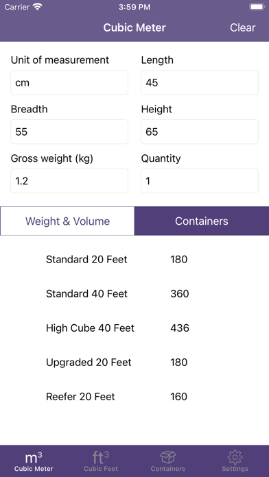Tap the Wi-Fi status icon
This screenshot has height=477, width=269.
(x=38, y=7)
